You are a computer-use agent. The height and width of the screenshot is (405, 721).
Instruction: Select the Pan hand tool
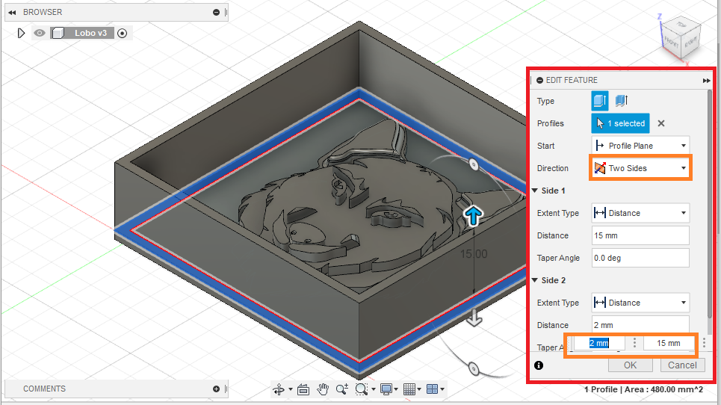click(x=323, y=389)
